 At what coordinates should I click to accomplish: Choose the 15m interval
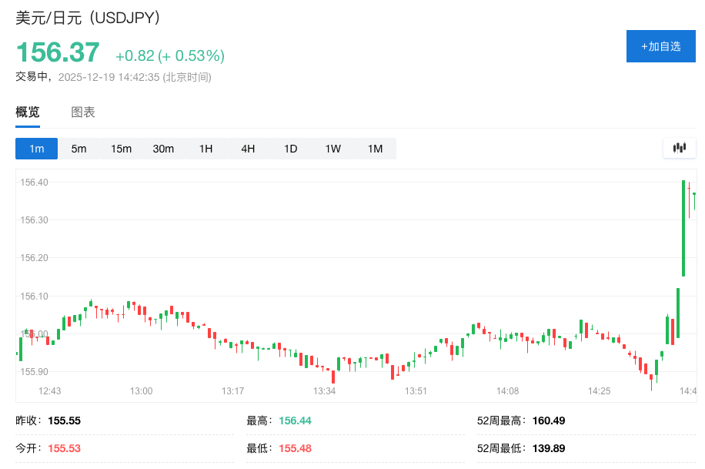pos(121,149)
